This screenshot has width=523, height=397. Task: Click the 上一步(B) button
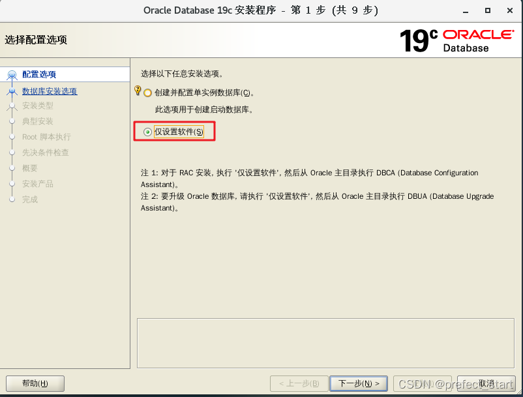pos(299,383)
